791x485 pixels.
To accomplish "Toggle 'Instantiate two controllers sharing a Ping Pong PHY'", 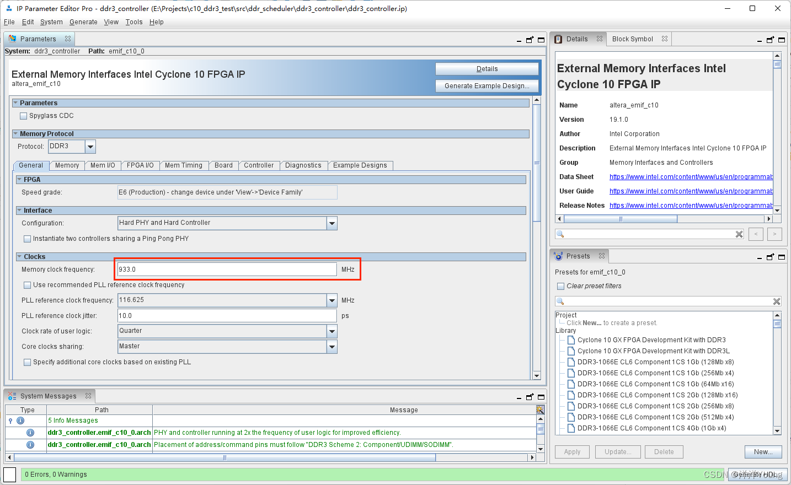I will (x=27, y=239).
